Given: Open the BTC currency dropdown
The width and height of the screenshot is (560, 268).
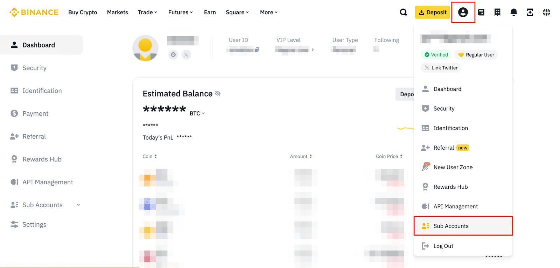Looking at the screenshot, I should tap(197, 113).
